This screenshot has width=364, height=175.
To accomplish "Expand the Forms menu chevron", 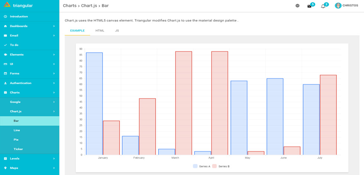I will pyautogui.click(x=54, y=73).
